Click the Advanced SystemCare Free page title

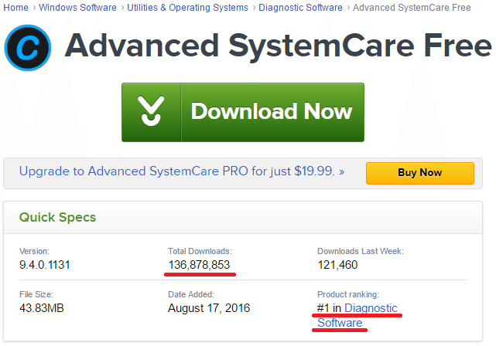click(x=278, y=46)
